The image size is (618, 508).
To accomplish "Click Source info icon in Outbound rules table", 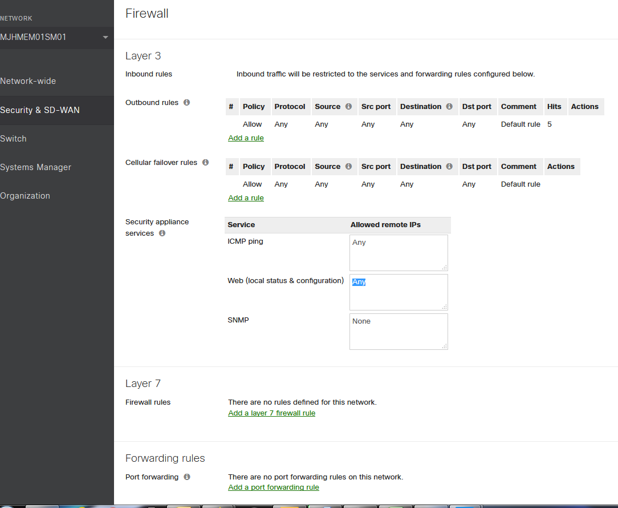I will click(348, 107).
